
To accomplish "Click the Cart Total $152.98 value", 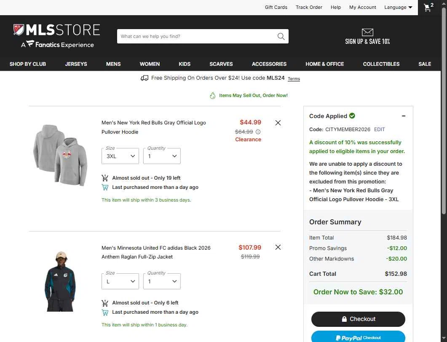I will coord(396,274).
